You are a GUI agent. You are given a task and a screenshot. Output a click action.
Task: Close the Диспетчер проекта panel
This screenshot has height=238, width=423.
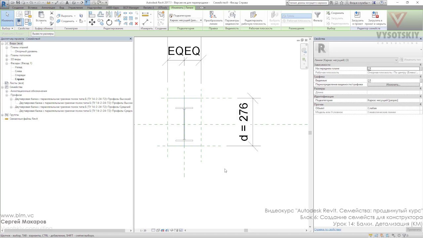click(131, 39)
